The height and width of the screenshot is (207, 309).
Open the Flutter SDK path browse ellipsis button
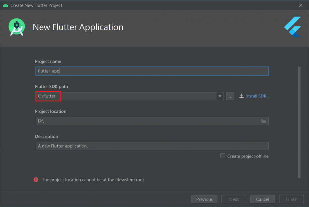230,96
